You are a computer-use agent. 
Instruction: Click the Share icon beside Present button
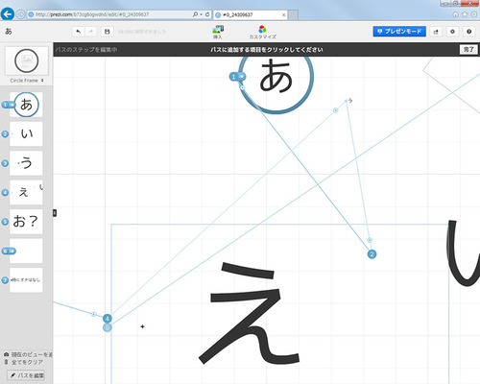[x=436, y=32]
